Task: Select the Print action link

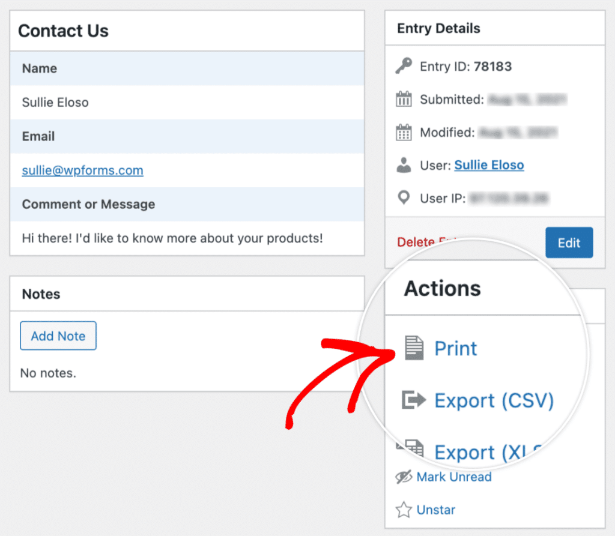Action: pos(455,348)
